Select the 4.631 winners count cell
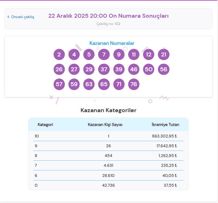Image resolution: width=218 pixels, height=203 pixels. click(108, 165)
